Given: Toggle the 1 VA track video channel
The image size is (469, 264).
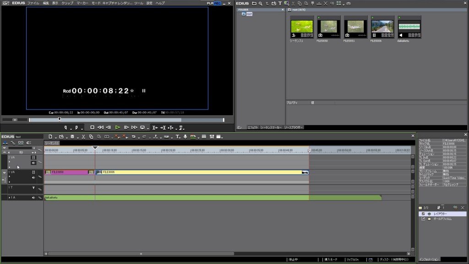Looking at the screenshot, I should click(33, 172).
